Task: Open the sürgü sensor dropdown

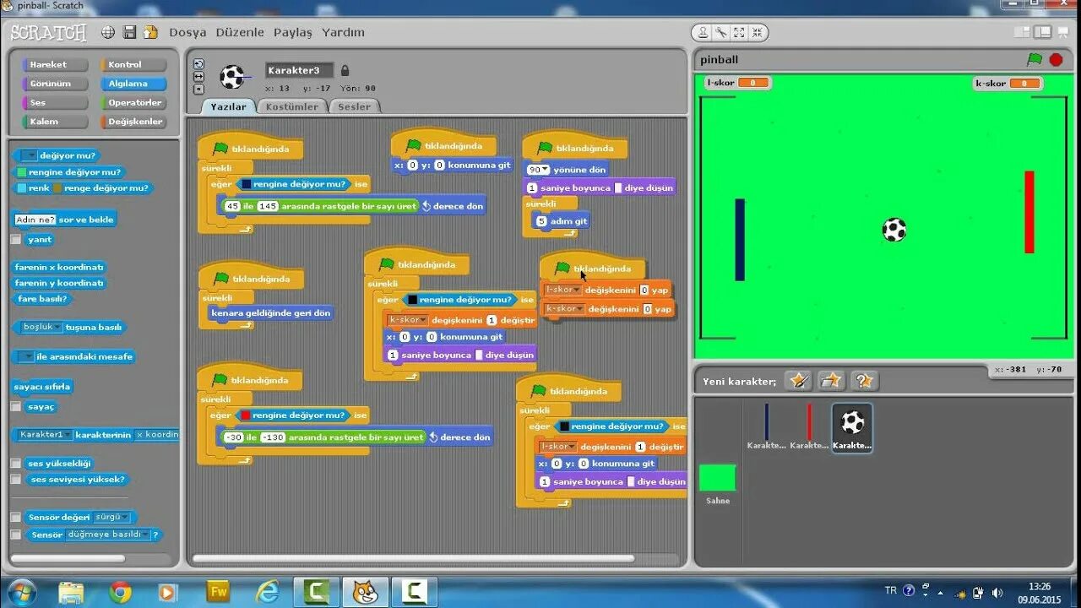Action: 111,517
